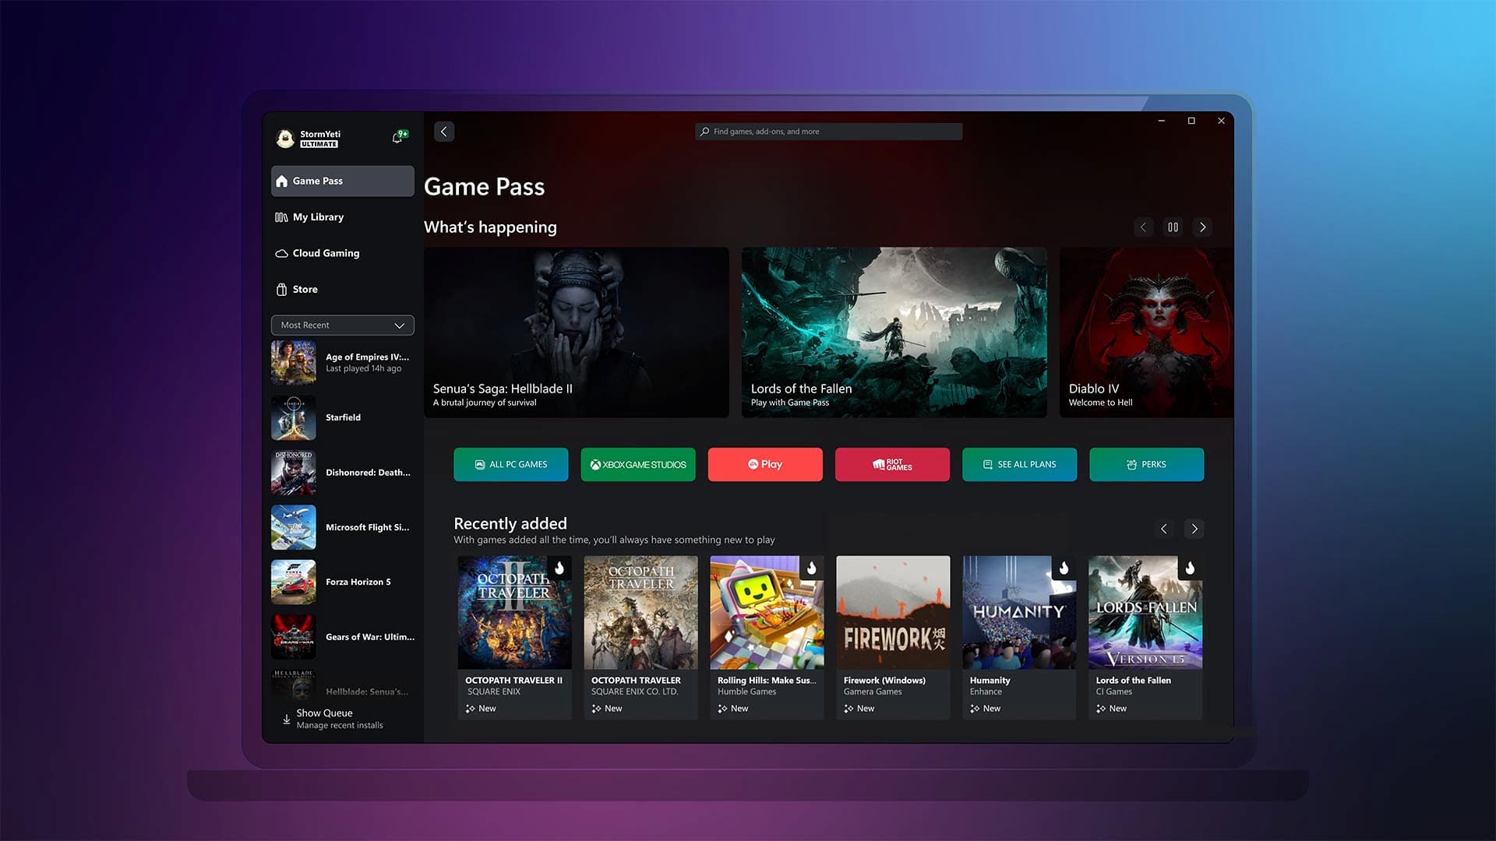Open Cloud Gaming section
The width and height of the screenshot is (1496, 841).
(326, 253)
